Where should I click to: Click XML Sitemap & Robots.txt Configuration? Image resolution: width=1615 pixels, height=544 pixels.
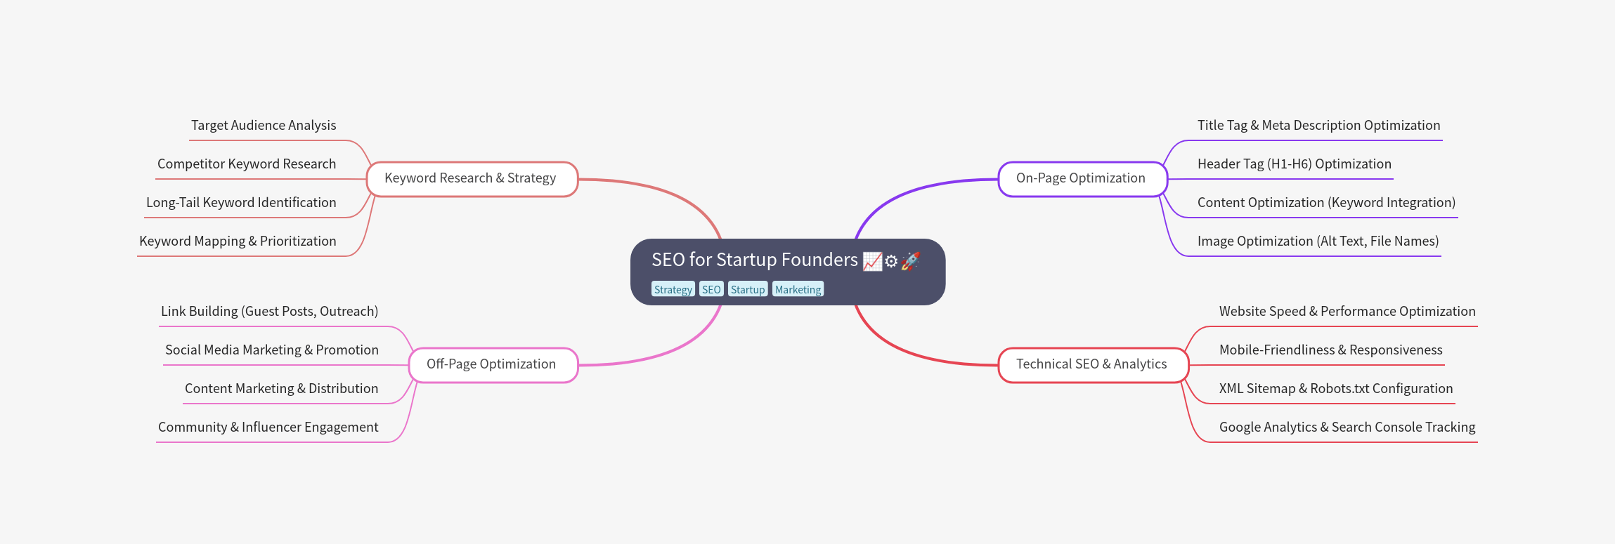1335,389
